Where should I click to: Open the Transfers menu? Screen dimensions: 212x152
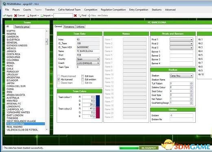(x=50, y=10)
